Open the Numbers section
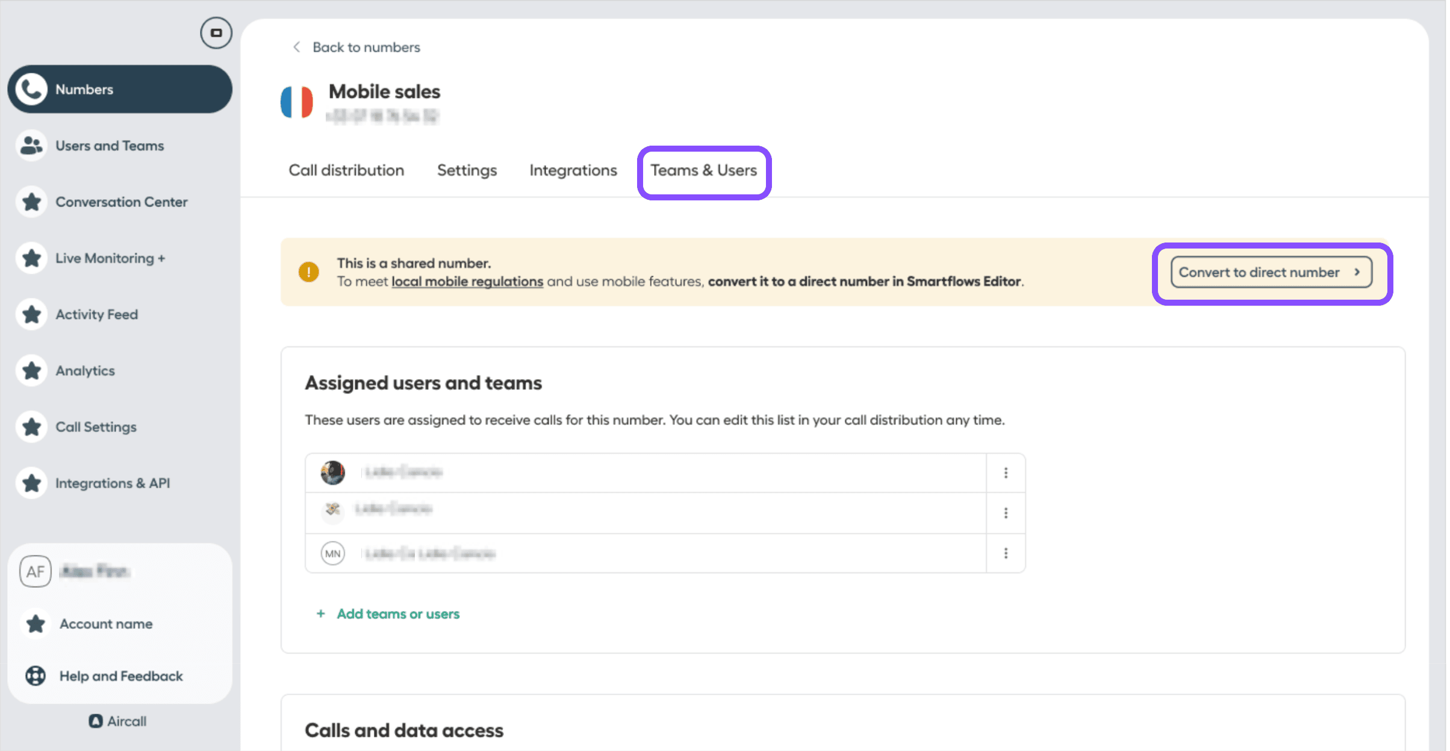Screen dimensions: 1450x751 84,89
